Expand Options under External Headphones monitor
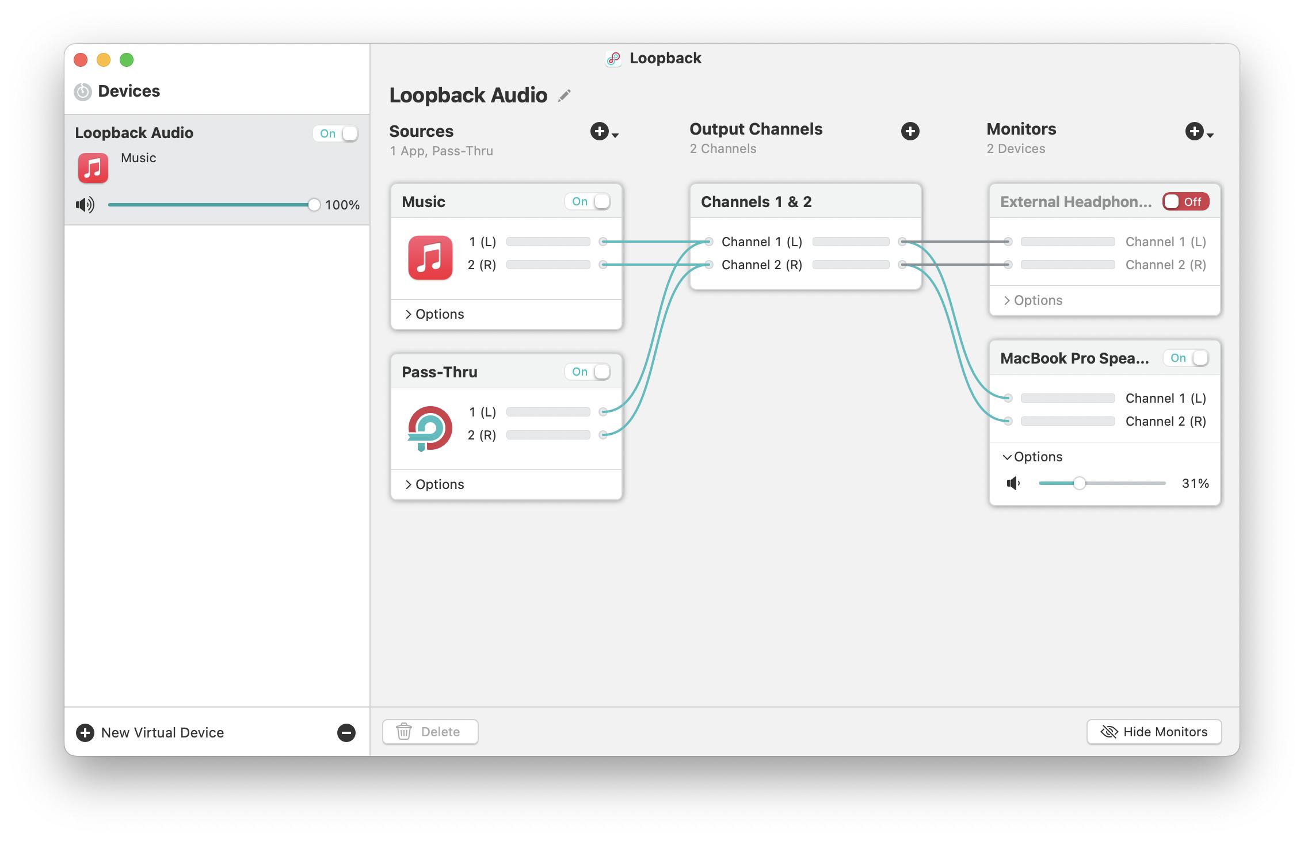Screen dimensions: 1304x841 1032,300
